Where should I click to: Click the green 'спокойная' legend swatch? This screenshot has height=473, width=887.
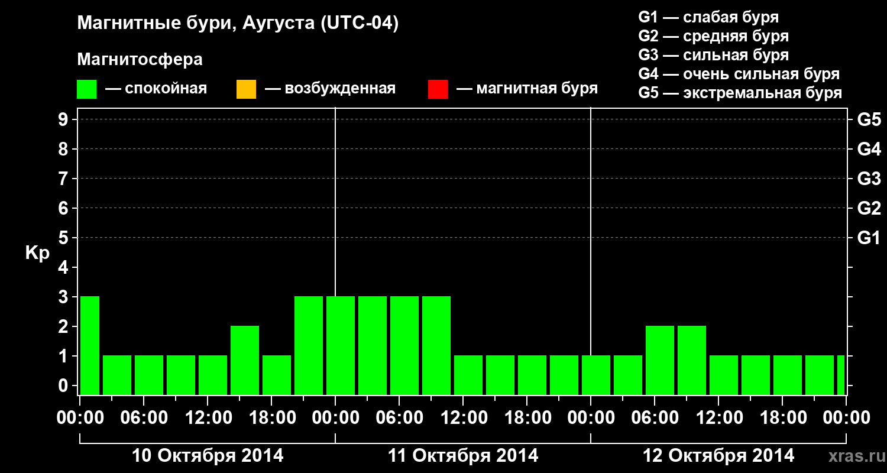point(87,89)
